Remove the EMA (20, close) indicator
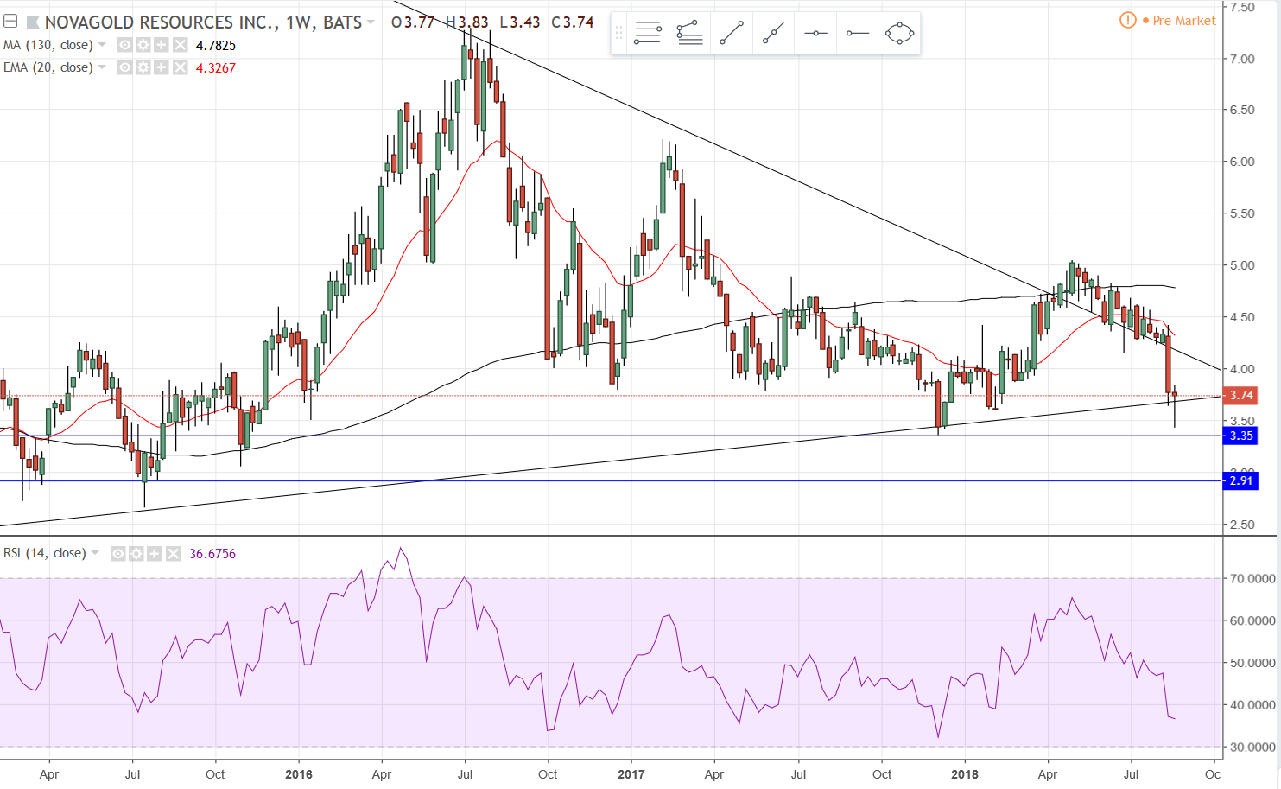1281x789 pixels. [x=180, y=67]
